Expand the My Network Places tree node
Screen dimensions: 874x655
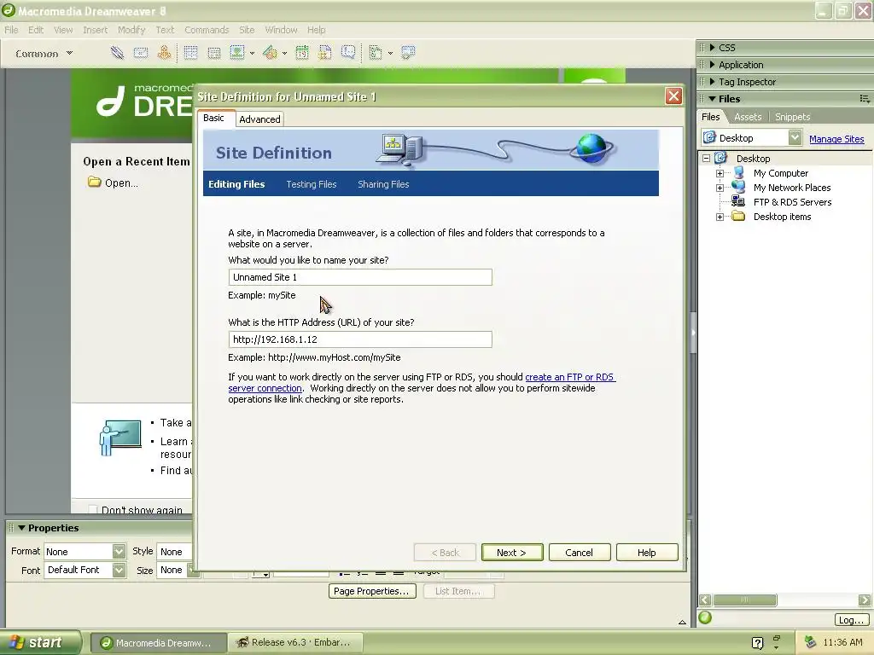tap(720, 188)
